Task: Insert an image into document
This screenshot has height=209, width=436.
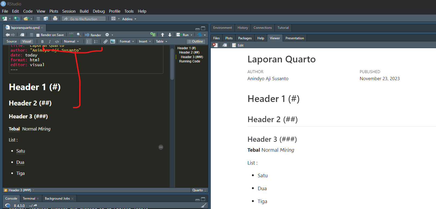Action: click(x=113, y=41)
